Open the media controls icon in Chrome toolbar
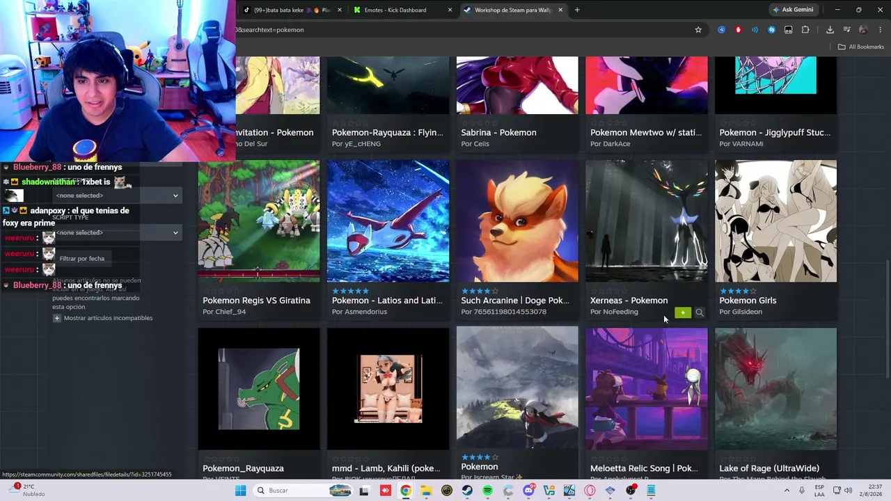Image resolution: width=891 pixels, height=501 pixels. [846, 30]
